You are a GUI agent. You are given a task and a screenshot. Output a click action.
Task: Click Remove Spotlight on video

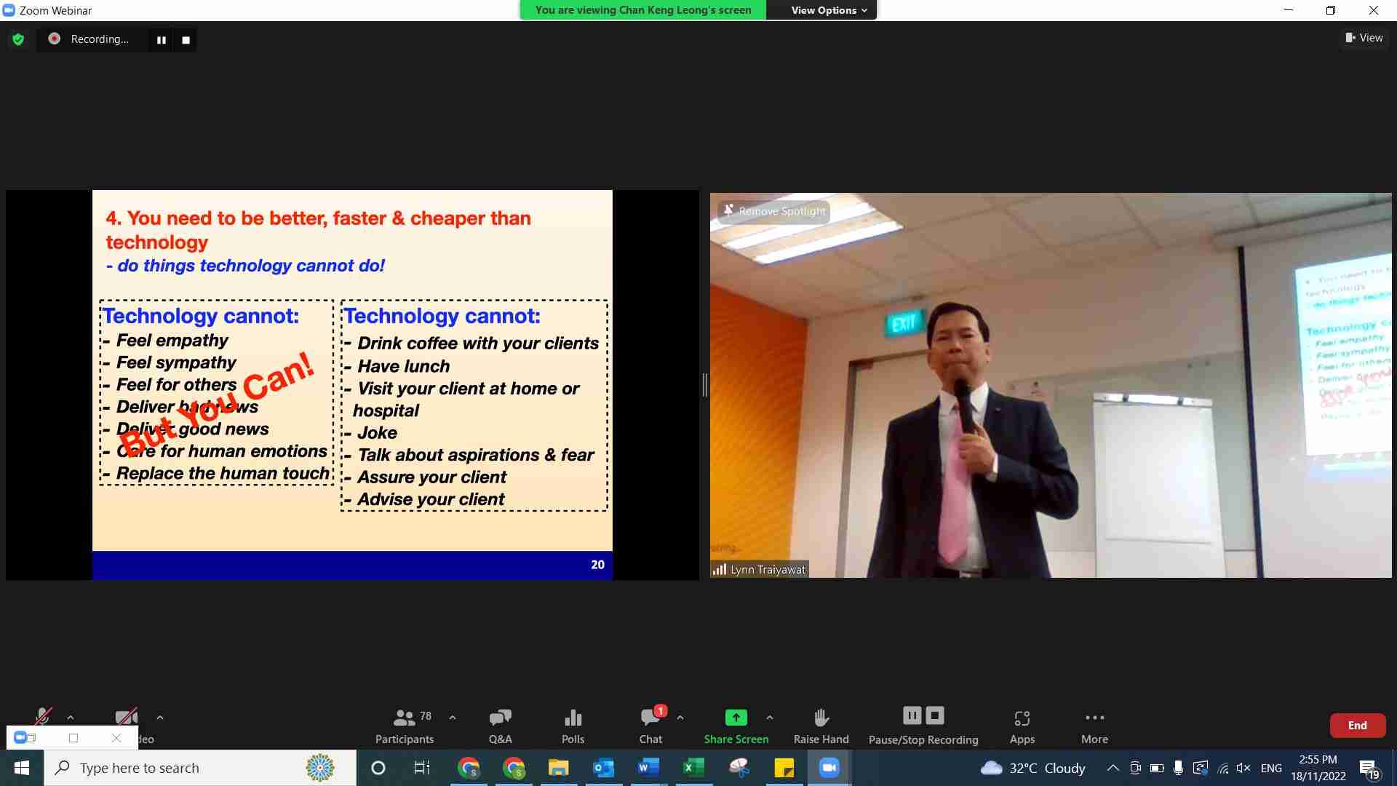[775, 211]
